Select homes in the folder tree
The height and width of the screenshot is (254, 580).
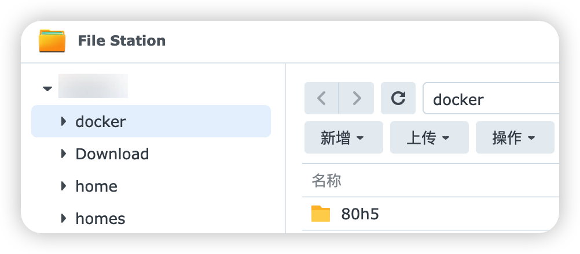[100, 219]
